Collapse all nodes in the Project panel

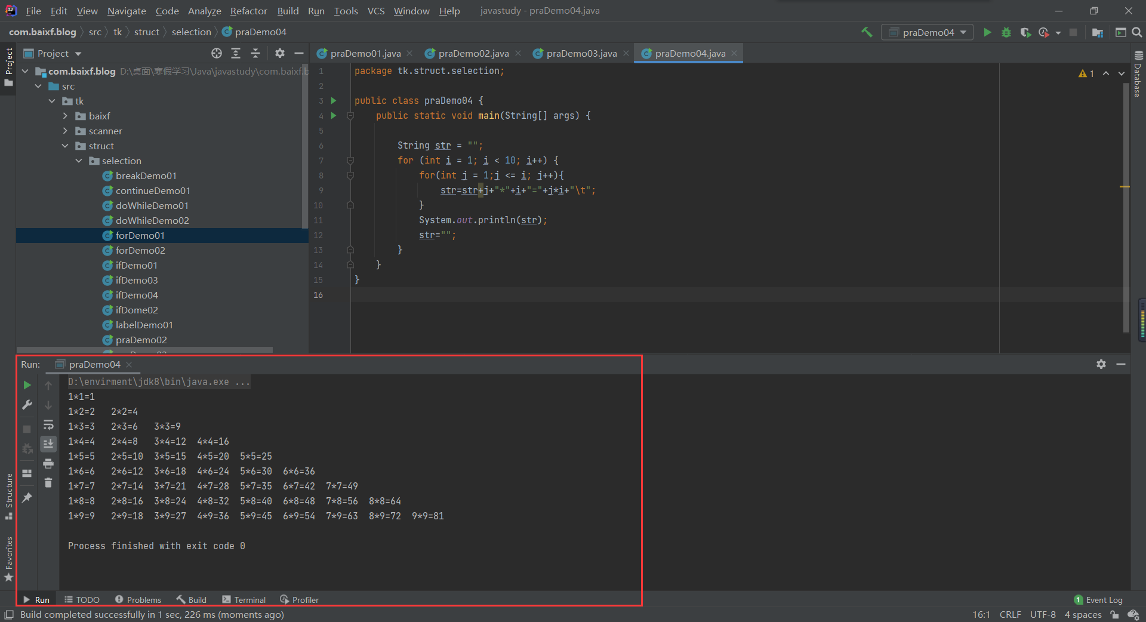coord(255,53)
